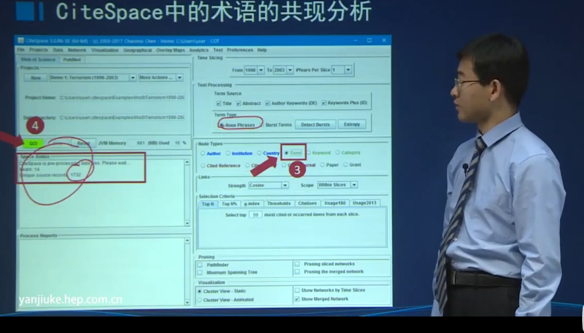Open the Text menu
Image resolution: width=584 pixels, height=333 pixels.
[x=218, y=50]
